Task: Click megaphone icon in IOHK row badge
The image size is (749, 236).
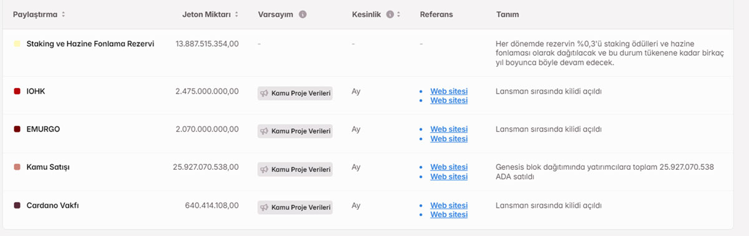Action: tap(265, 94)
